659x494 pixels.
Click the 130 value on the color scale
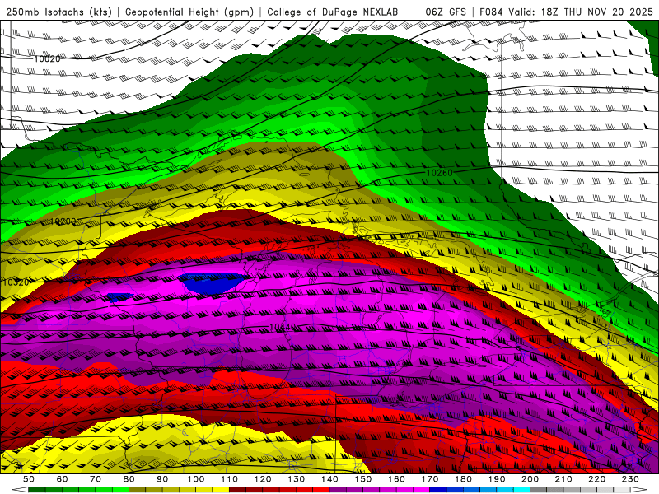pos(297,479)
